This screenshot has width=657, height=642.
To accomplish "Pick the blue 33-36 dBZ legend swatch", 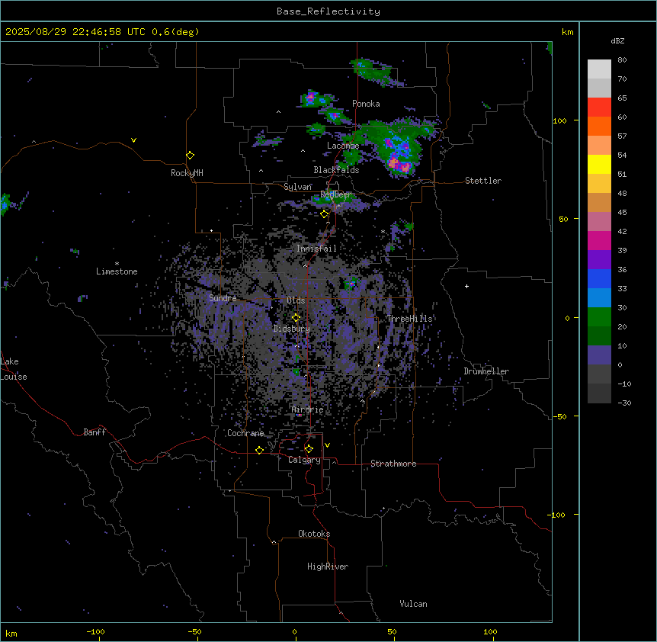I will pos(599,278).
